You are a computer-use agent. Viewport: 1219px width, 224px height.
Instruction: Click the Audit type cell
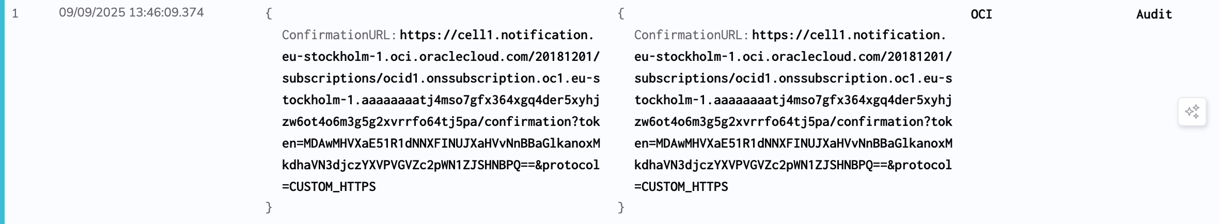coord(1154,14)
